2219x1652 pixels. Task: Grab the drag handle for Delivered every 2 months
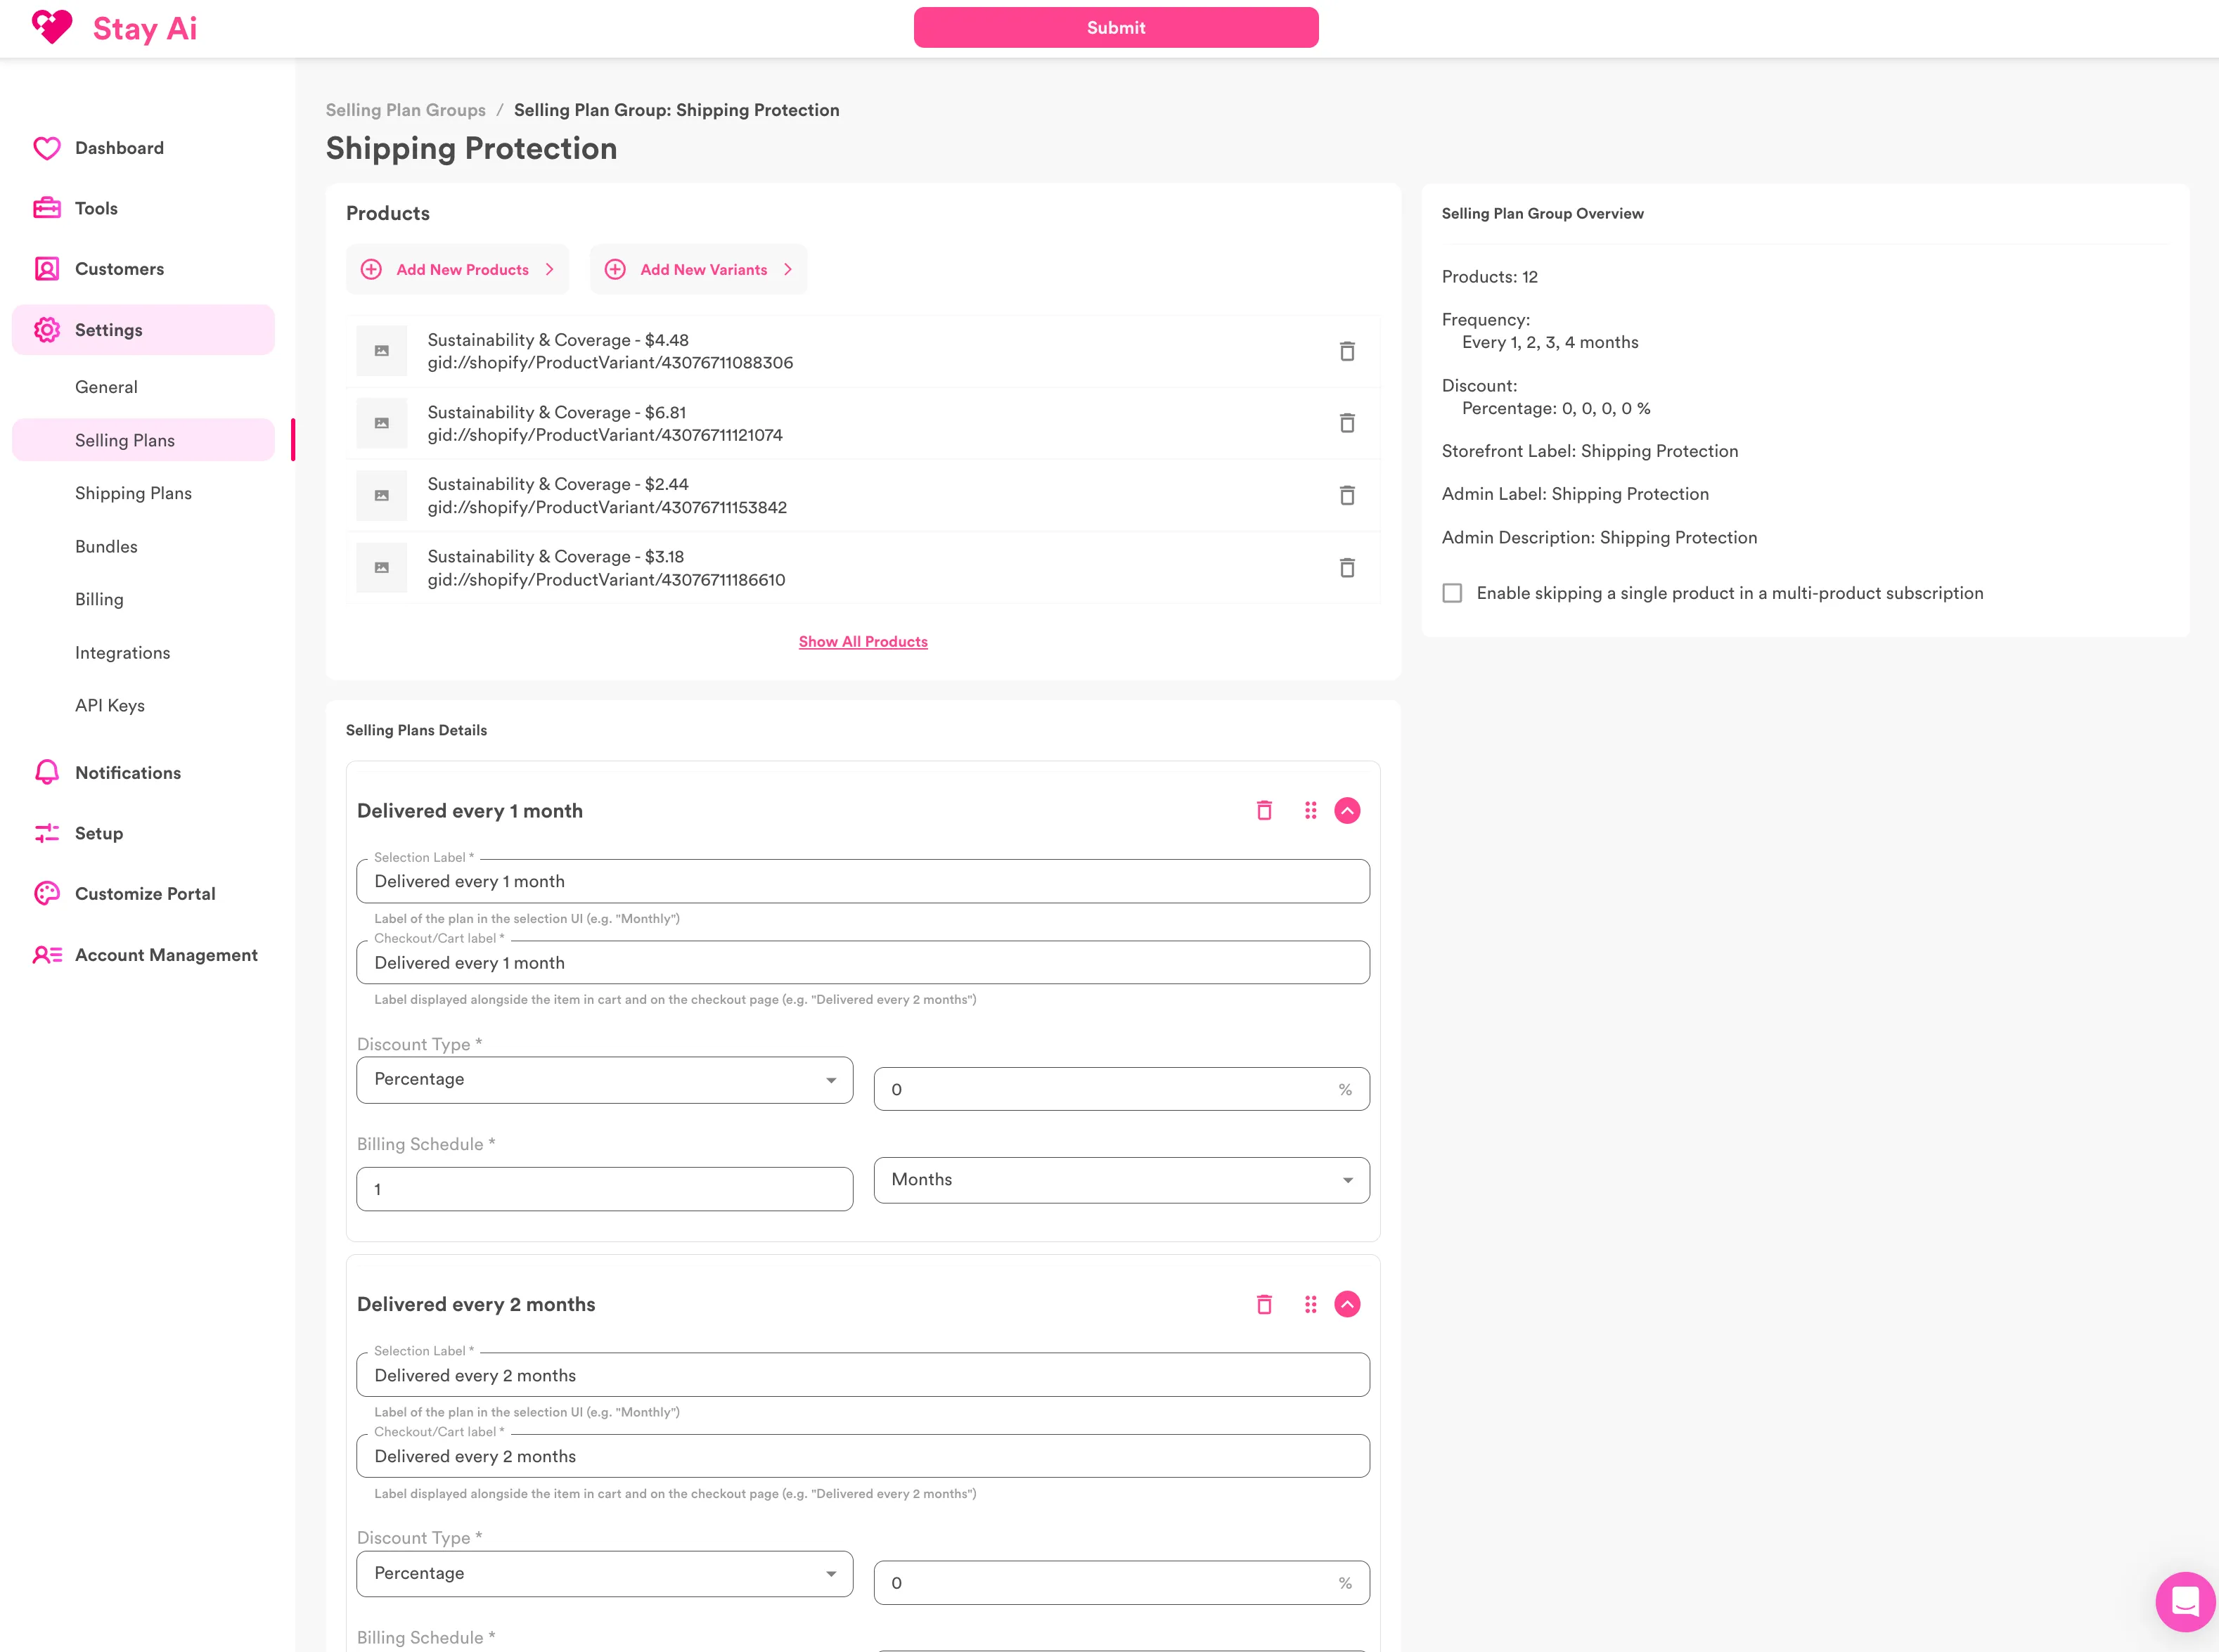[1311, 1304]
